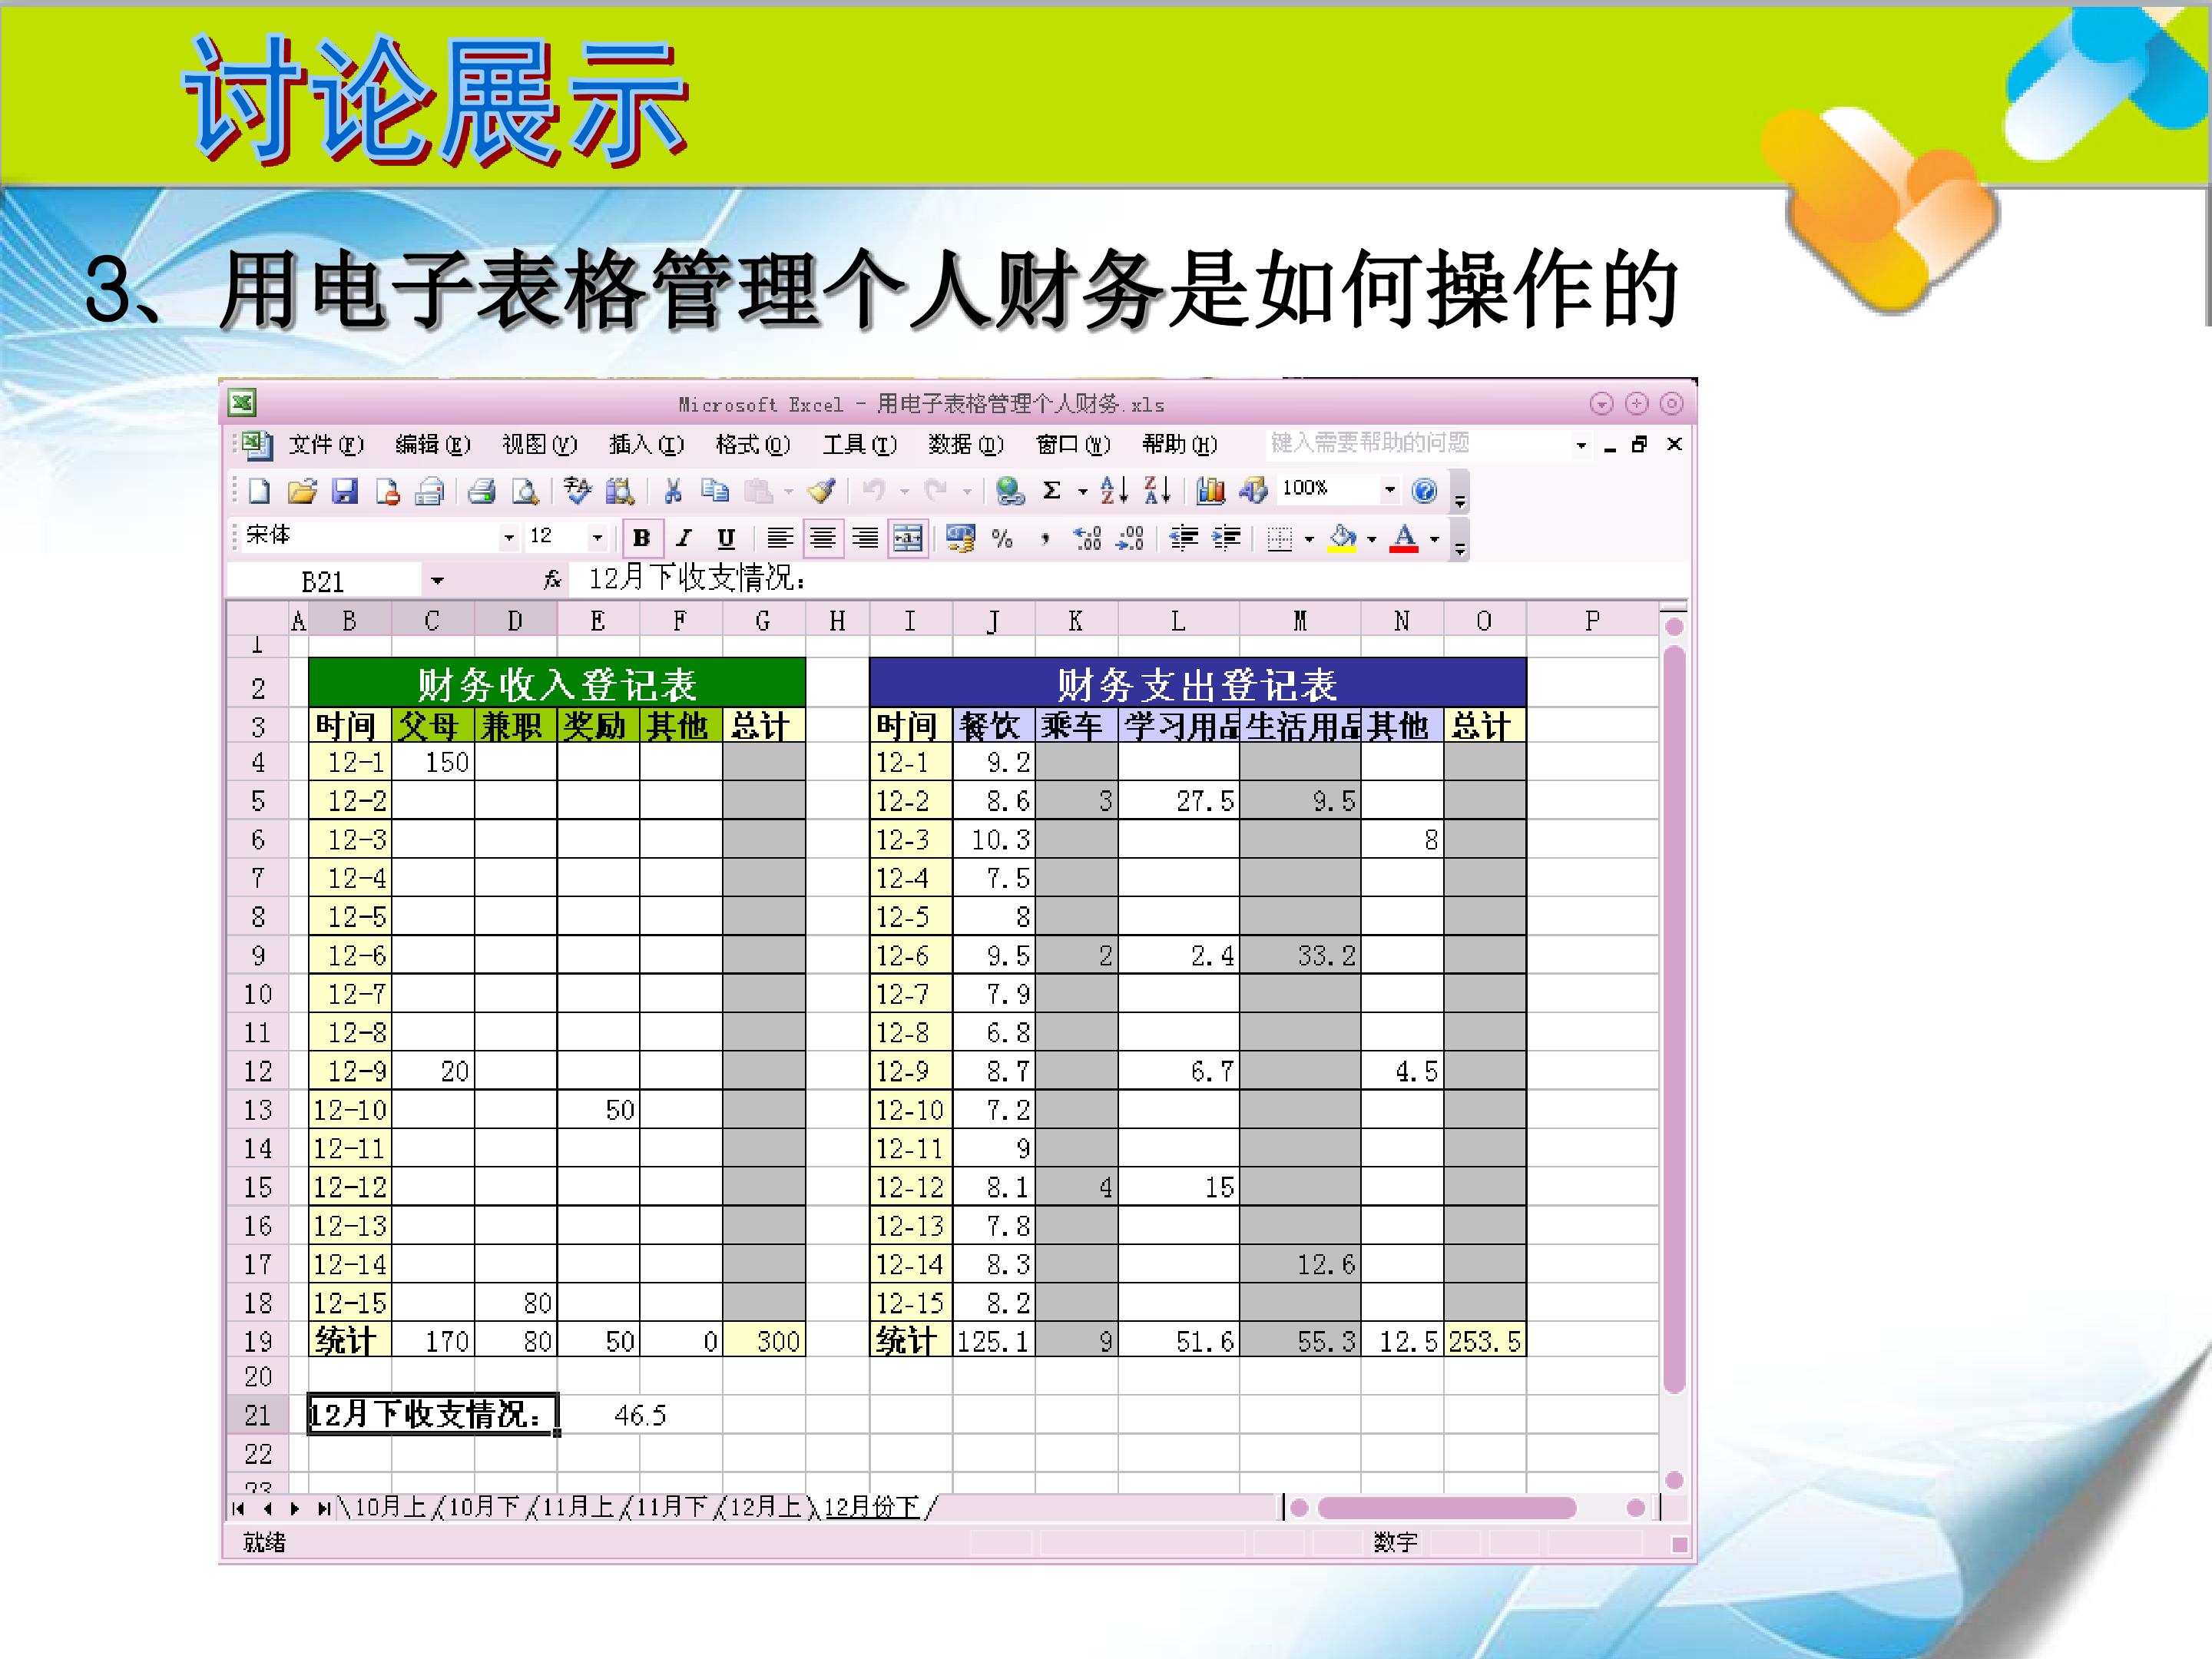Screen dimensions: 2212x1659
Task: Select the column G header
Action: tap(763, 621)
